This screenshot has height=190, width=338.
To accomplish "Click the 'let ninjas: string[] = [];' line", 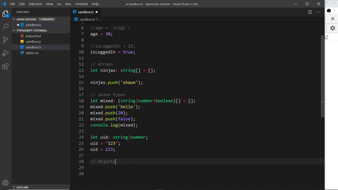I will pyautogui.click(x=123, y=70).
